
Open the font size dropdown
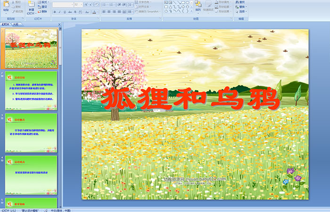(x=82, y=4)
